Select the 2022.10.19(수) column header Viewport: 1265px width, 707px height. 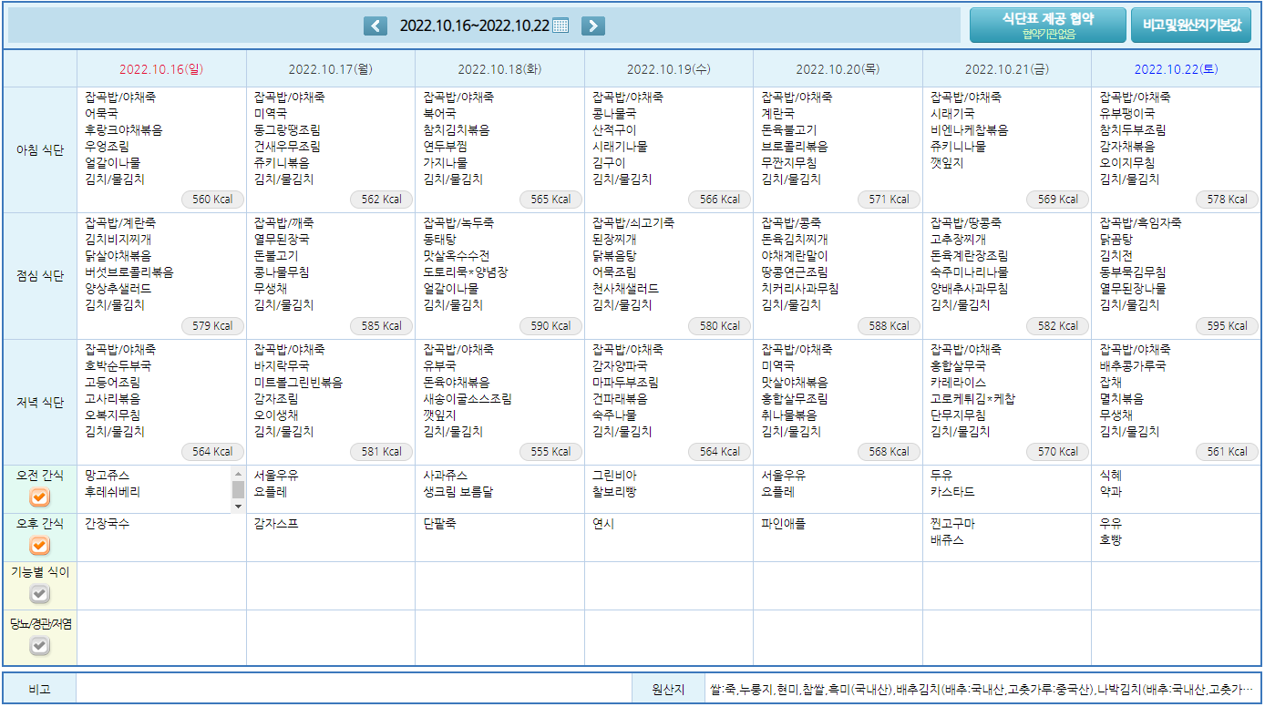pyautogui.click(x=668, y=69)
